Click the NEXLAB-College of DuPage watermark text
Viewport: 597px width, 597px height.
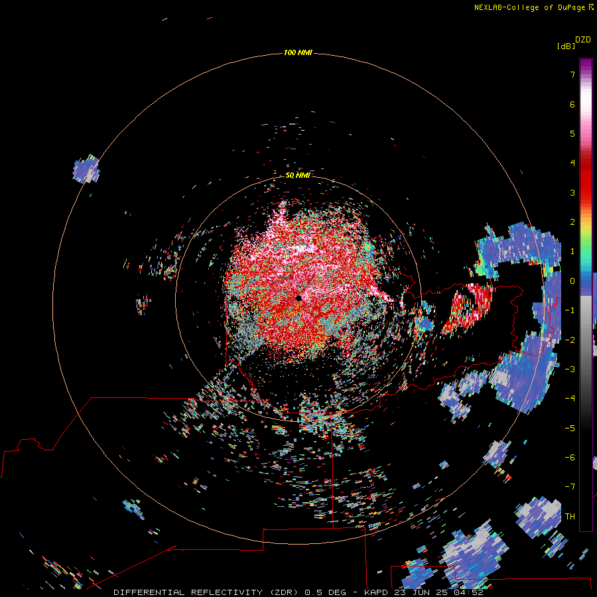coord(533,7)
